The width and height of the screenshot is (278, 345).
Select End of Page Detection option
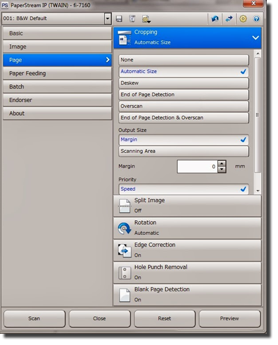coord(183,95)
